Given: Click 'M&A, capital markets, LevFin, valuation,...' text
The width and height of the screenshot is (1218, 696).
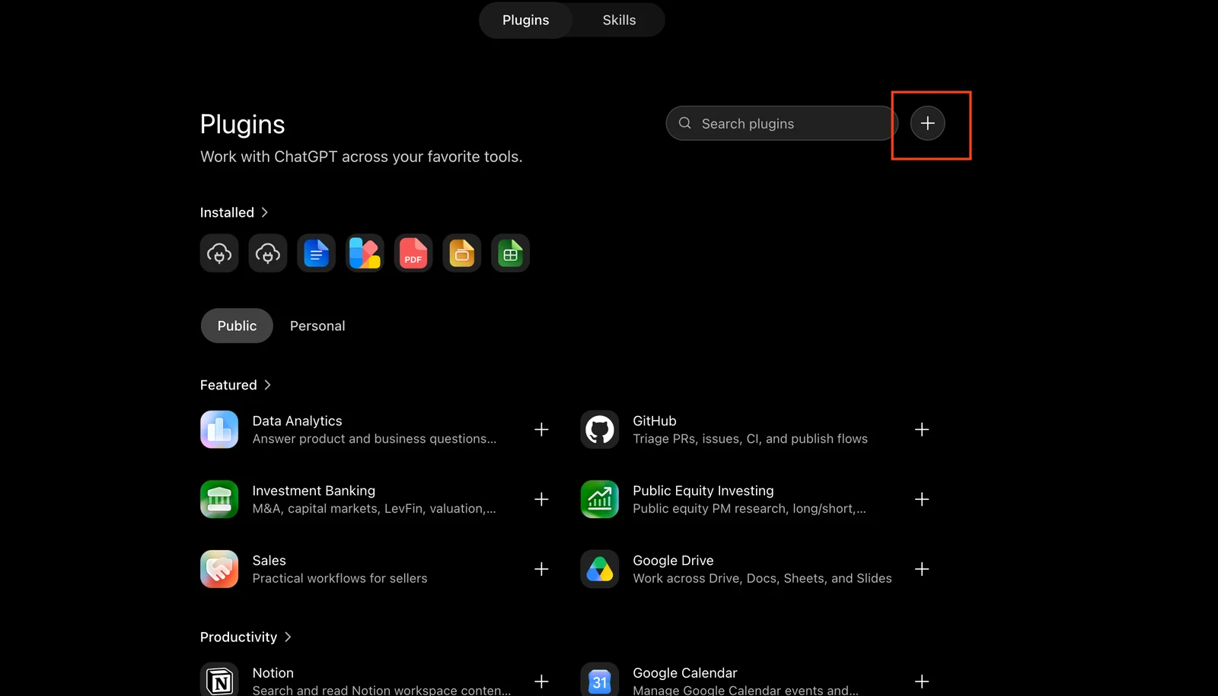Looking at the screenshot, I should coord(375,509).
